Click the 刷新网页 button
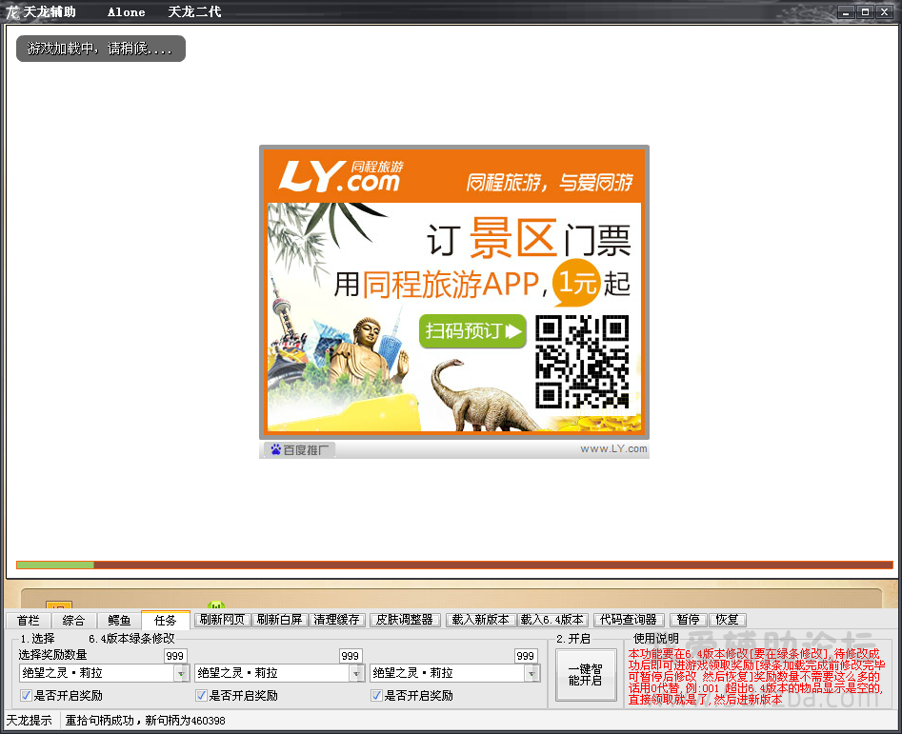This screenshot has height=734, width=902. (x=222, y=620)
